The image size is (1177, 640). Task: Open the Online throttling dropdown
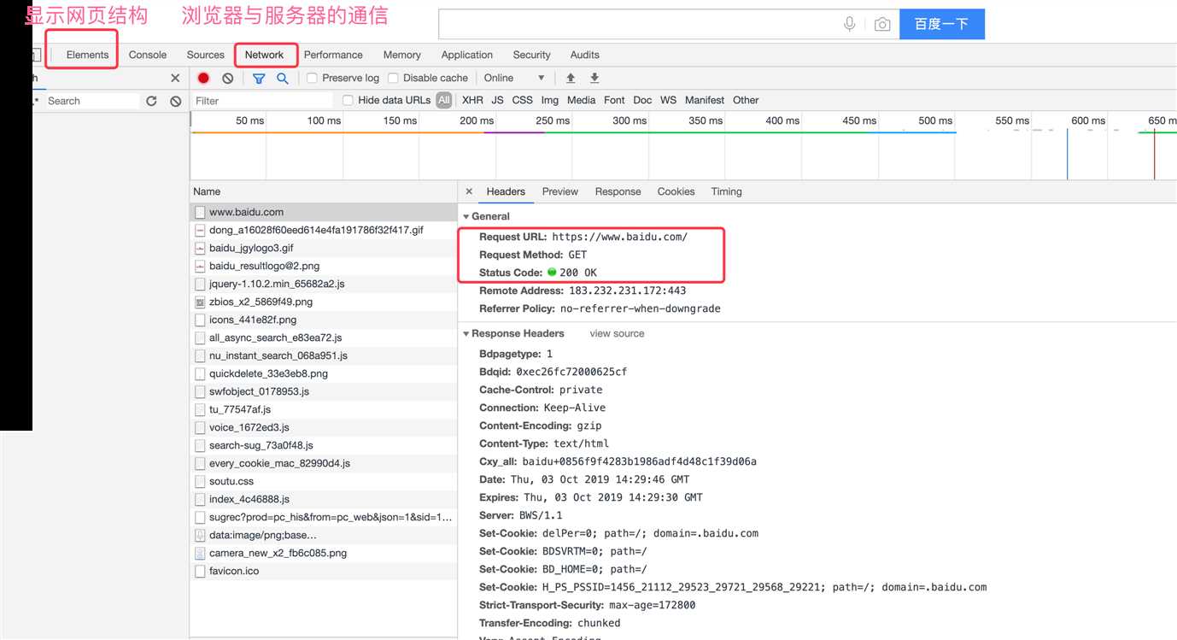coord(514,78)
